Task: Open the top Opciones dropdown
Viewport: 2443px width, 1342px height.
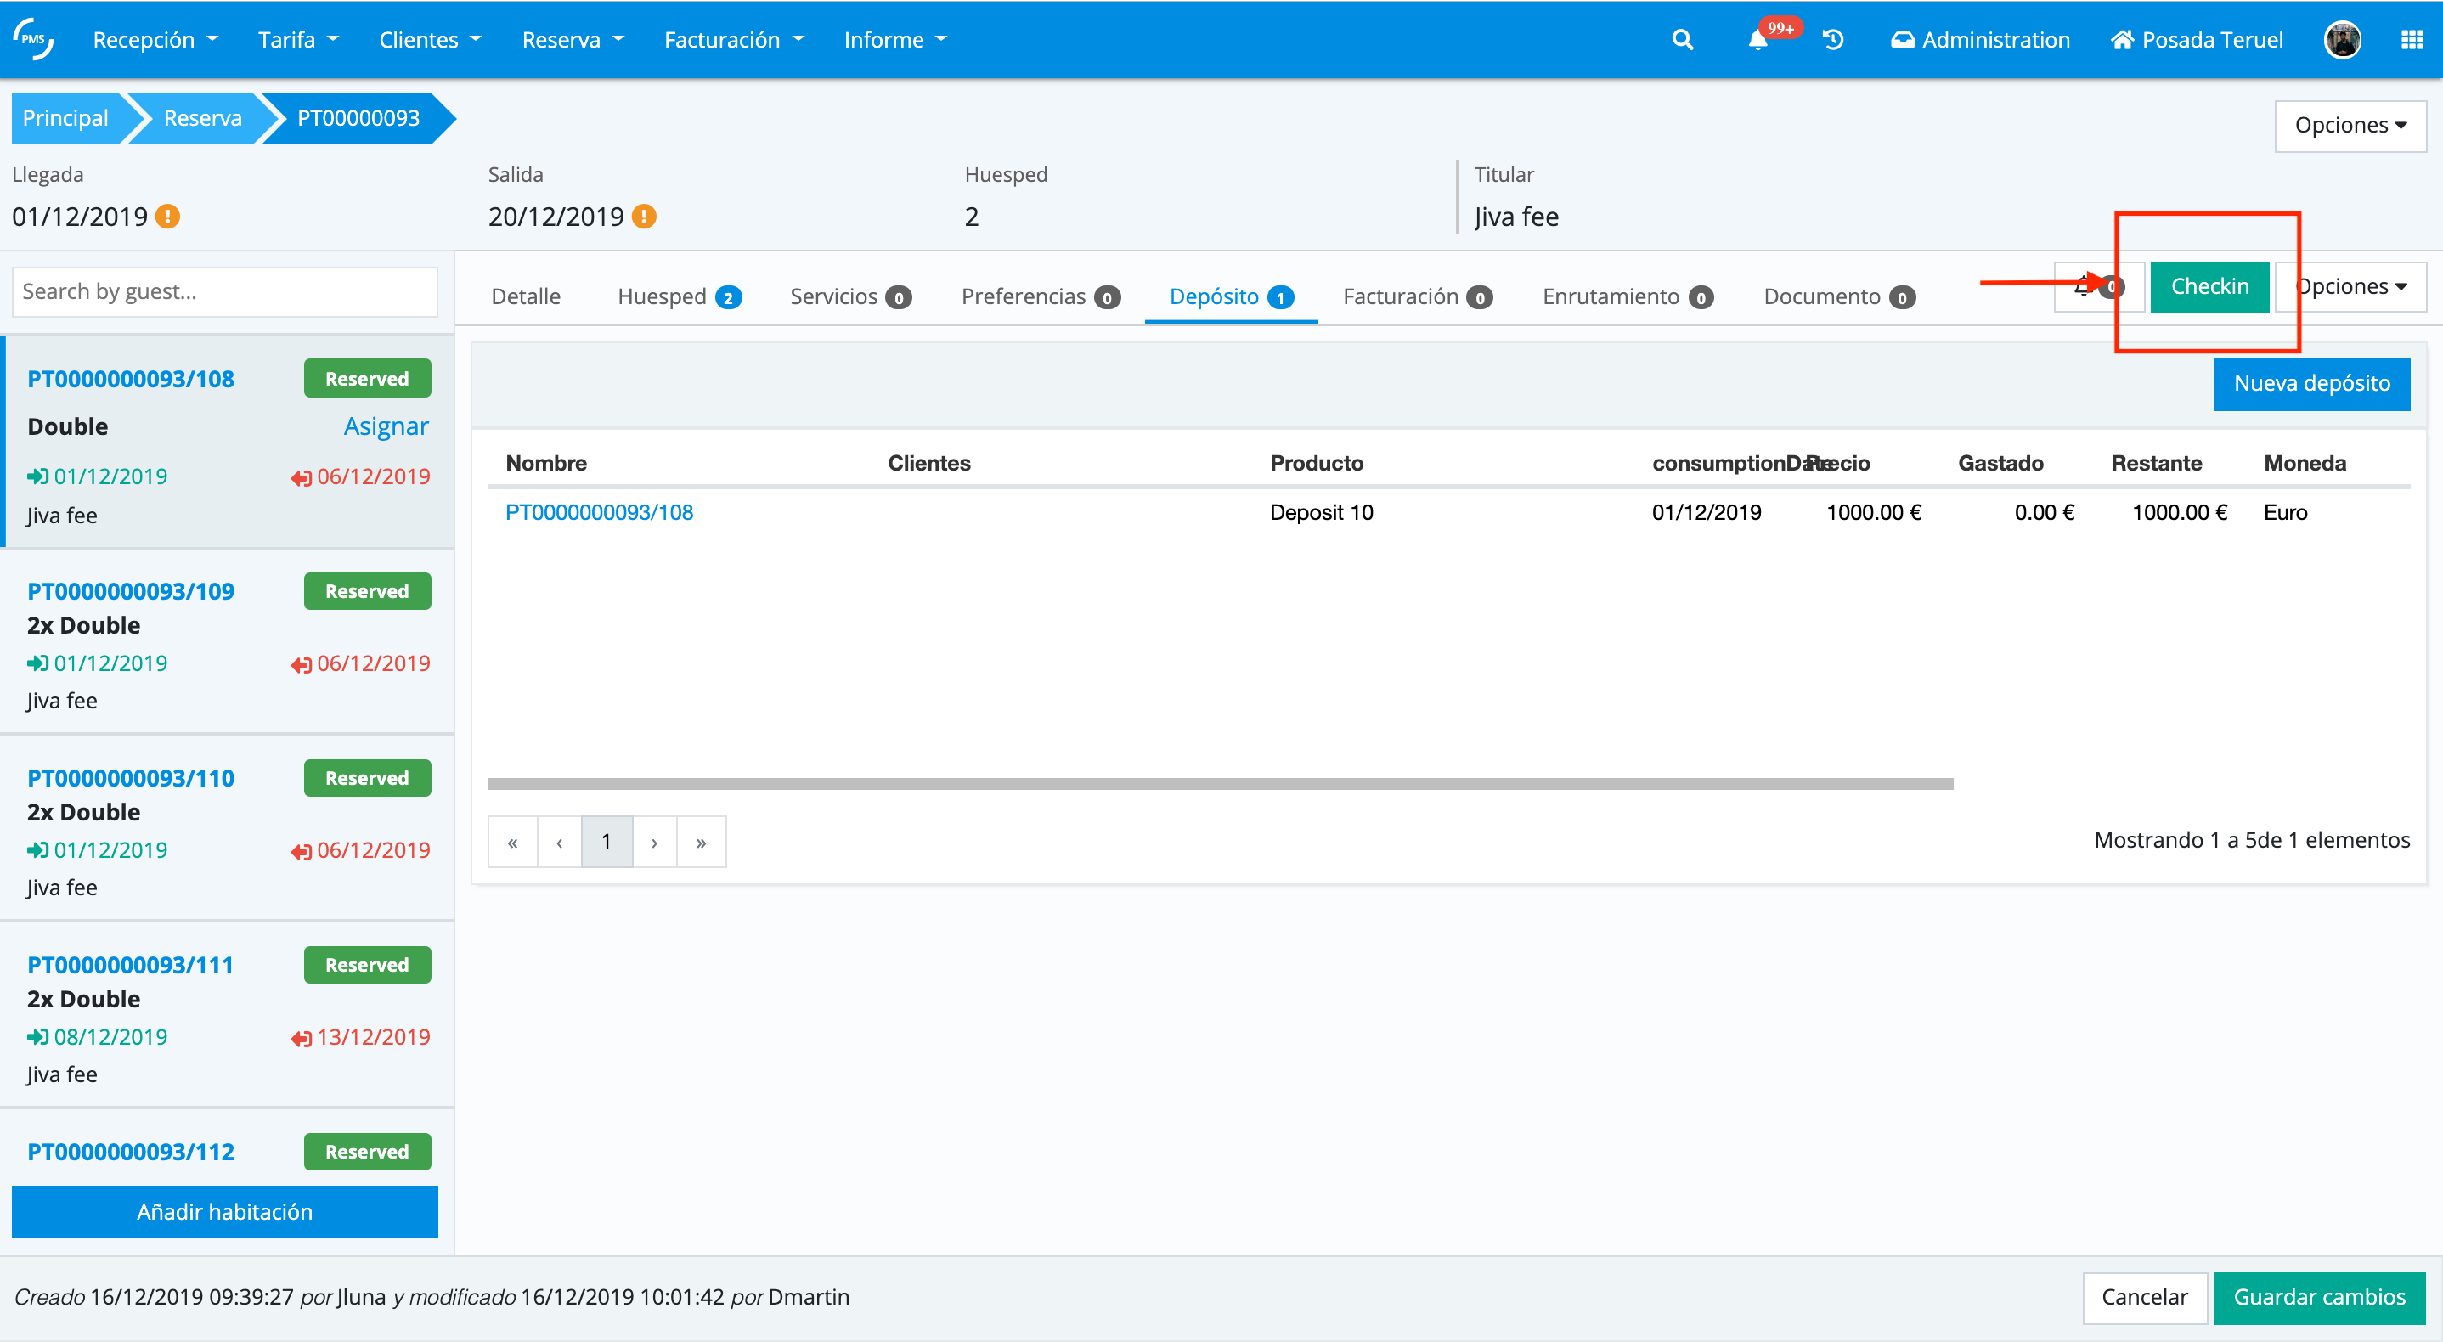Action: pyautogui.click(x=2349, y=125)
